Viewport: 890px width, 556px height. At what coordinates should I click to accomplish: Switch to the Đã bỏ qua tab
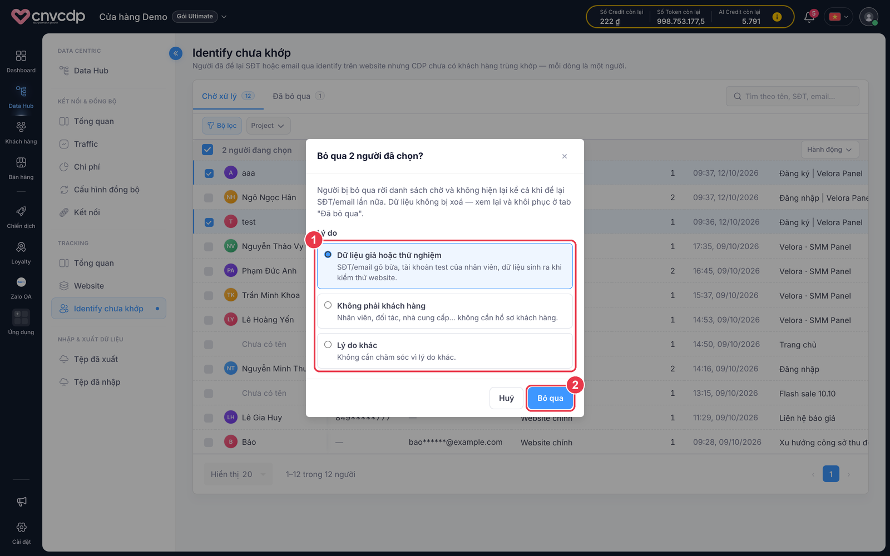(298, 96)
